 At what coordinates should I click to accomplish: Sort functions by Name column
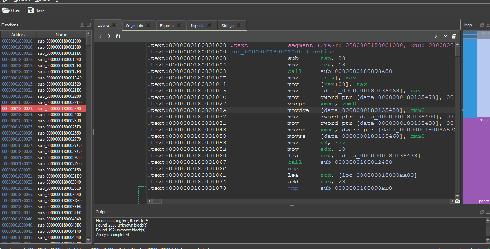[x=61, y=35]
